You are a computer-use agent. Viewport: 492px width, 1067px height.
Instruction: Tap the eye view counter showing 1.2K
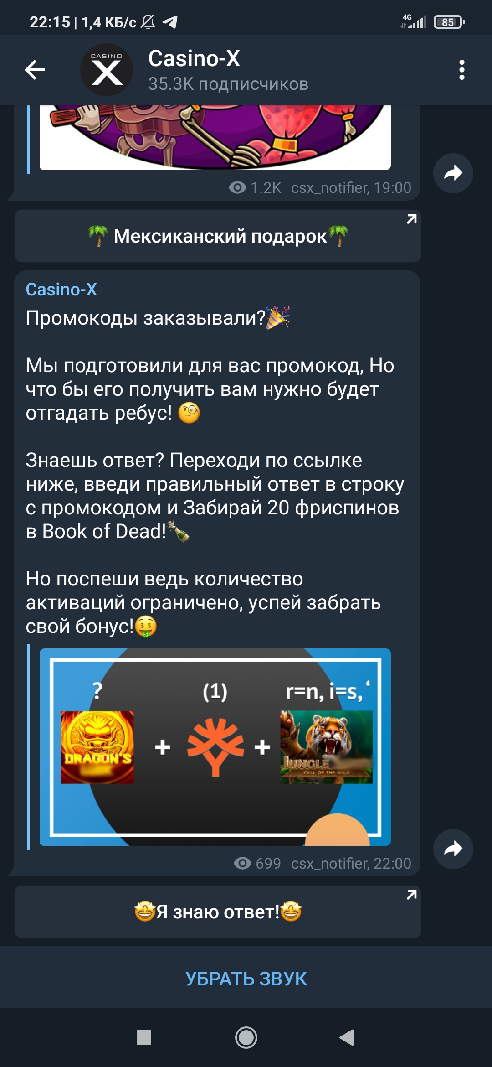click(255, 187)
